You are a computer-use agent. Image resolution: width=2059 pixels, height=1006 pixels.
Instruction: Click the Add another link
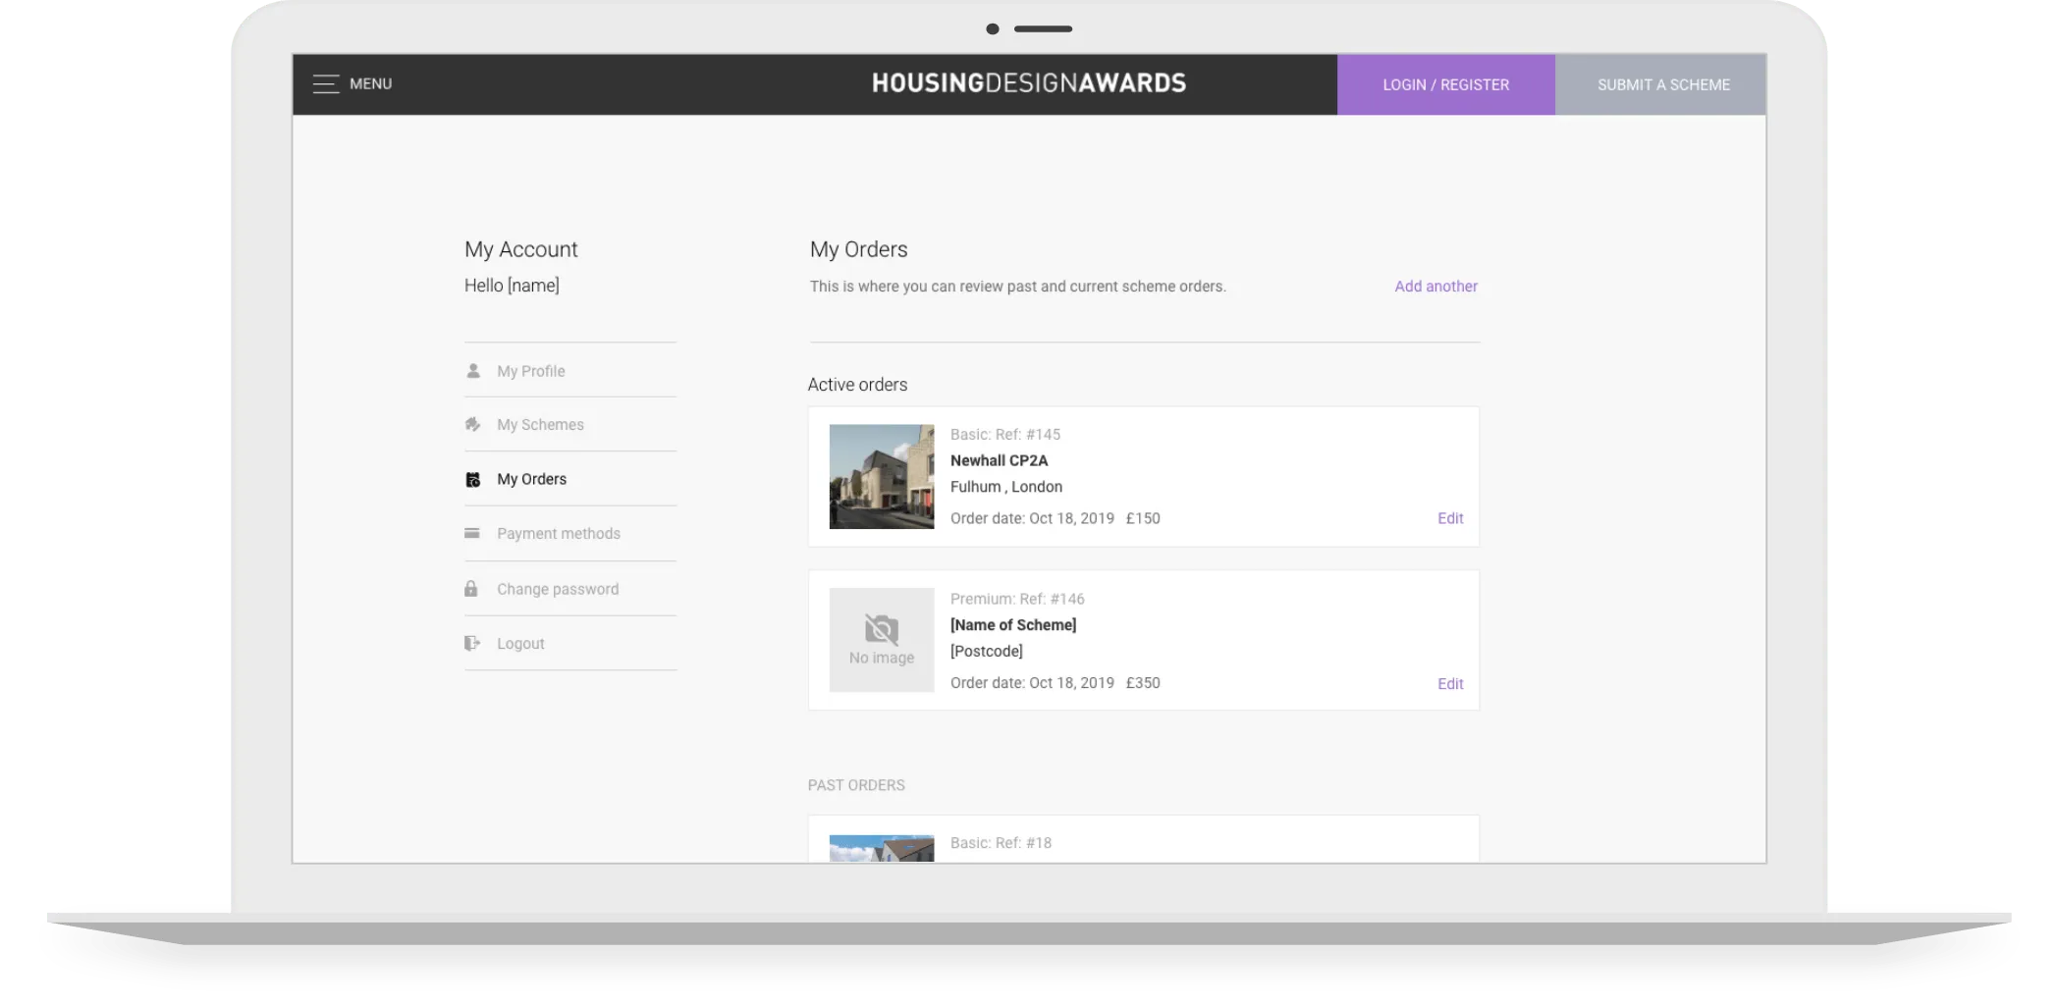pos(1436,286)
